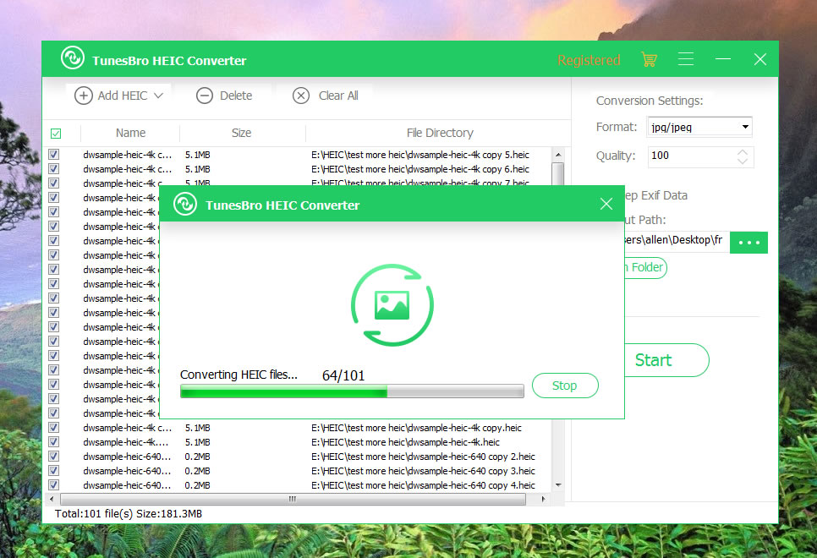Viewport: 817px width, 558px height.
Task: Click the 'Format:' label
Action: [x=617, y=127]
